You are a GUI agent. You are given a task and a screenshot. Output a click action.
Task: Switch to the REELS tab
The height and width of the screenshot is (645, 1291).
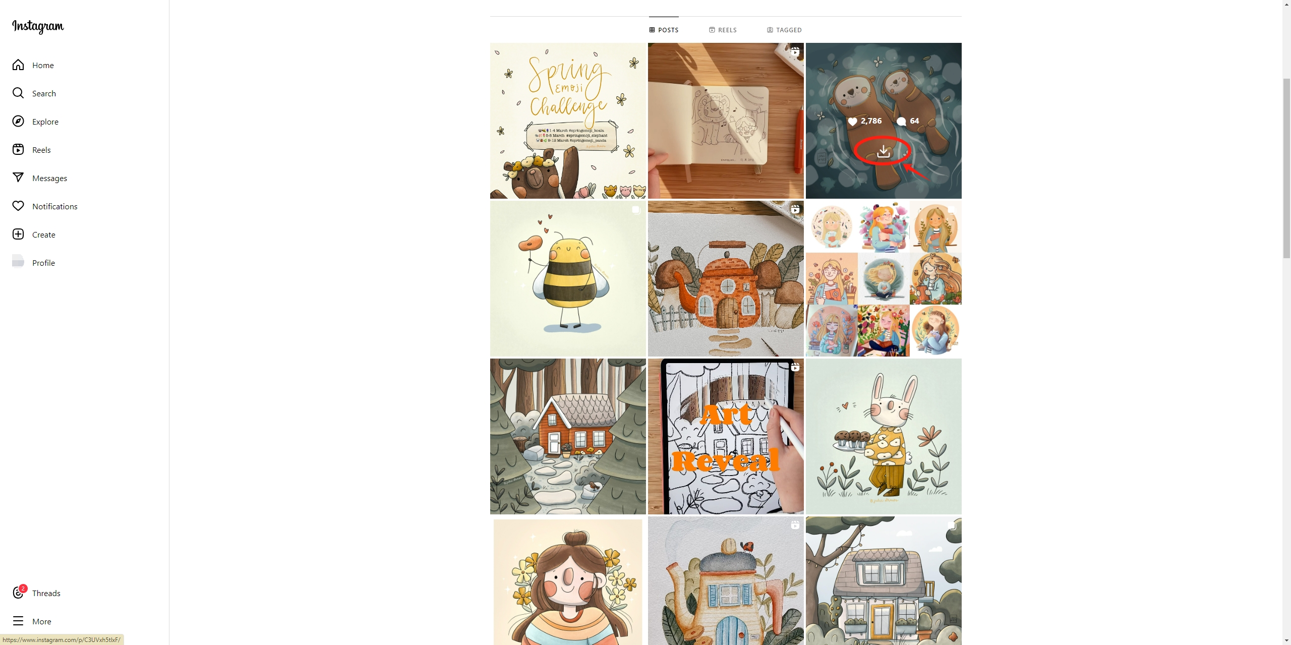point(723,30)
